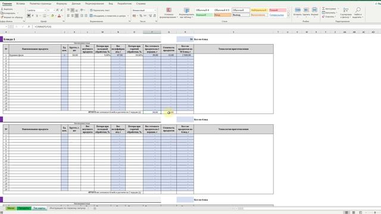Click the Cut (Вырезать) command

[x=7, y=9]
